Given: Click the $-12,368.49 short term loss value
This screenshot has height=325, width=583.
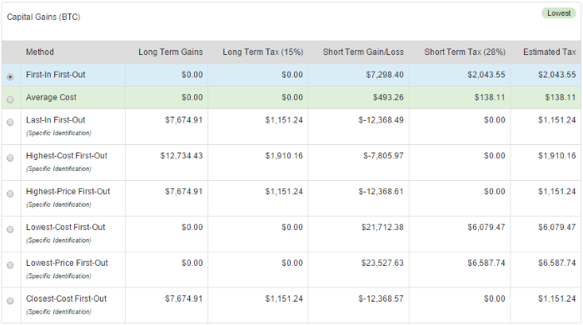Looking at the screenshot, I should point(381,120).
